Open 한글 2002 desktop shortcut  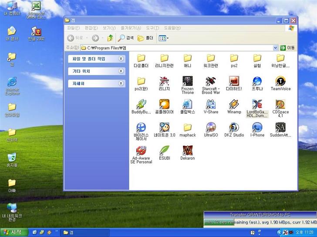pyautogui.click(x=36, y=34)
